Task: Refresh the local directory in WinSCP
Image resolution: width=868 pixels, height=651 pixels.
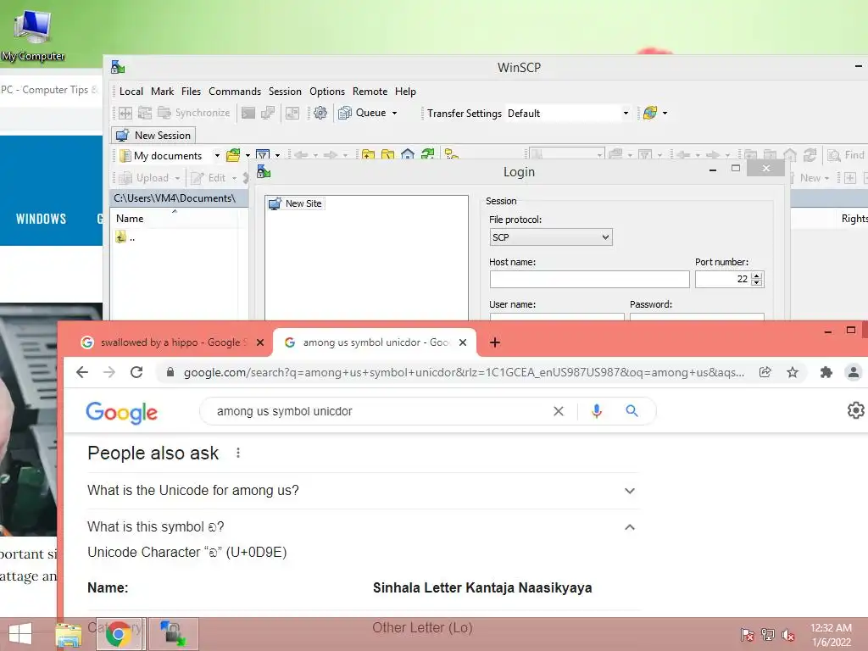Action: coord(427,155)
